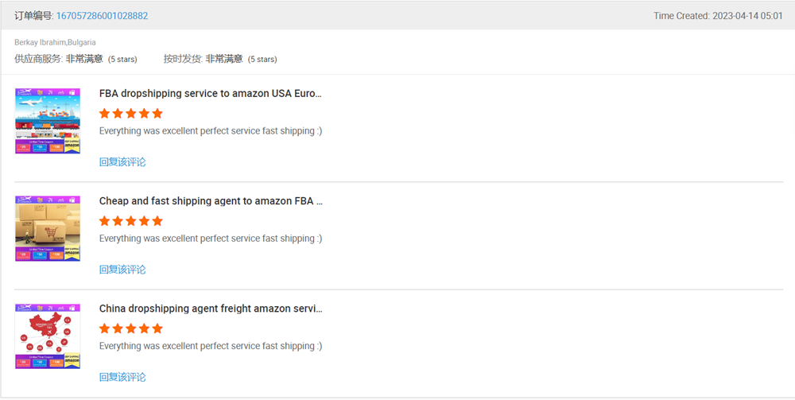Image resolution: width=795 pixels, height=400 pixels.
Task: Click second star of FBA dropshipping rating
Action: pos(118,113)
